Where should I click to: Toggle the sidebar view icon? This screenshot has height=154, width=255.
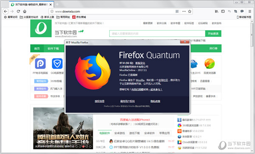coord(223,11)
